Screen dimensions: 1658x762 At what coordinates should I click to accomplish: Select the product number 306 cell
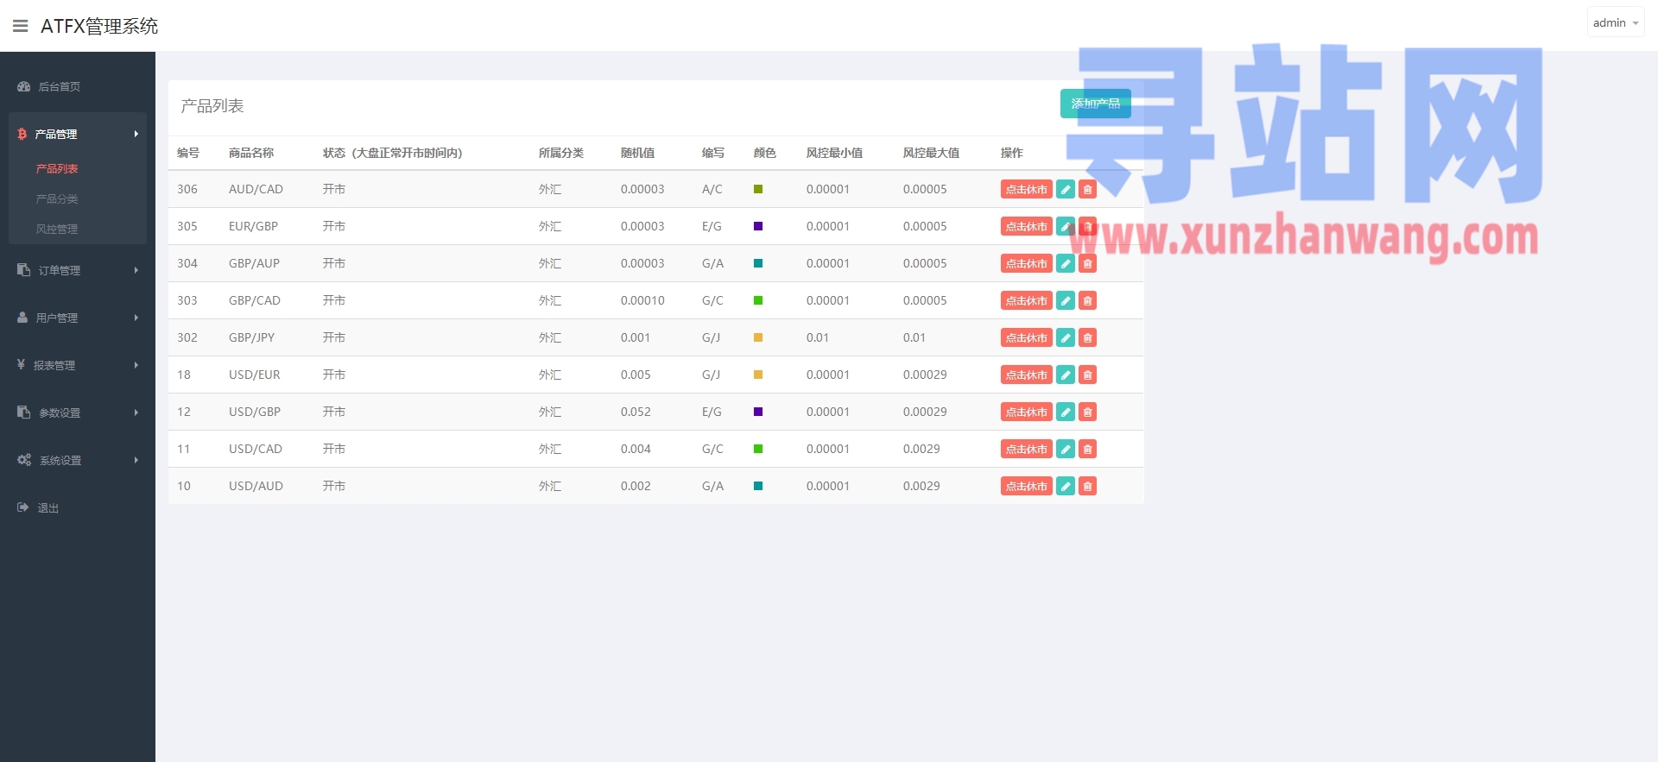(x=187, y=189)
